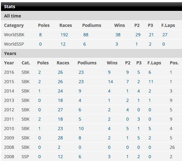182x161 pixels.
Task: Click the Years section heading
Action: click(x=10, y=53)
